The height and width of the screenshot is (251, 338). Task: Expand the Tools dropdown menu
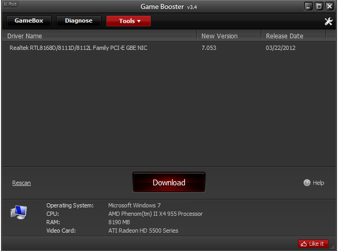tap(129, 21)
